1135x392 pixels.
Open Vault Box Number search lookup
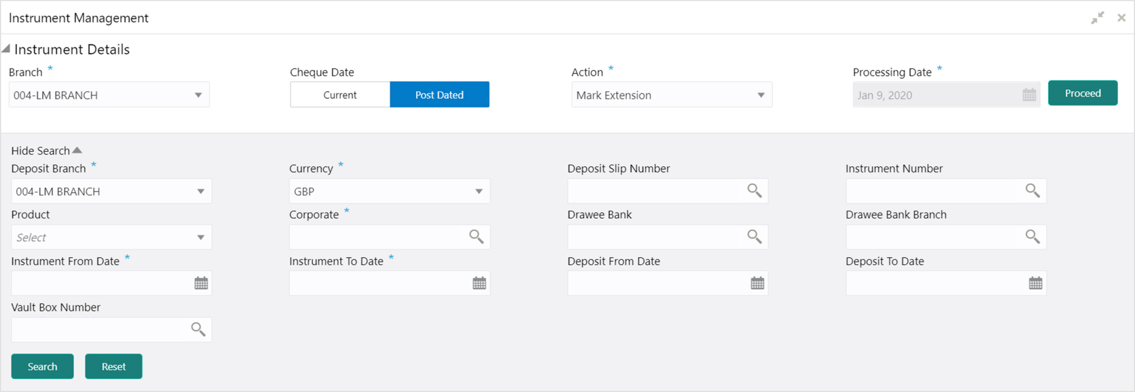coord(198,329)
